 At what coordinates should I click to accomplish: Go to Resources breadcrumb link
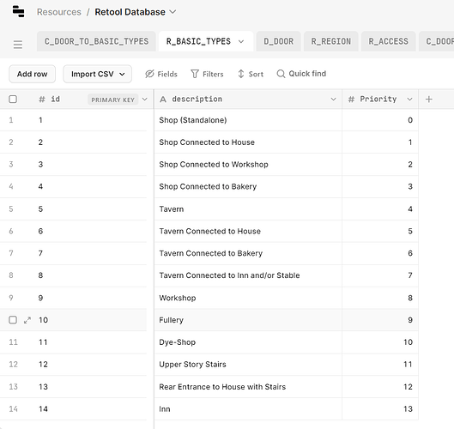point(59,12)
